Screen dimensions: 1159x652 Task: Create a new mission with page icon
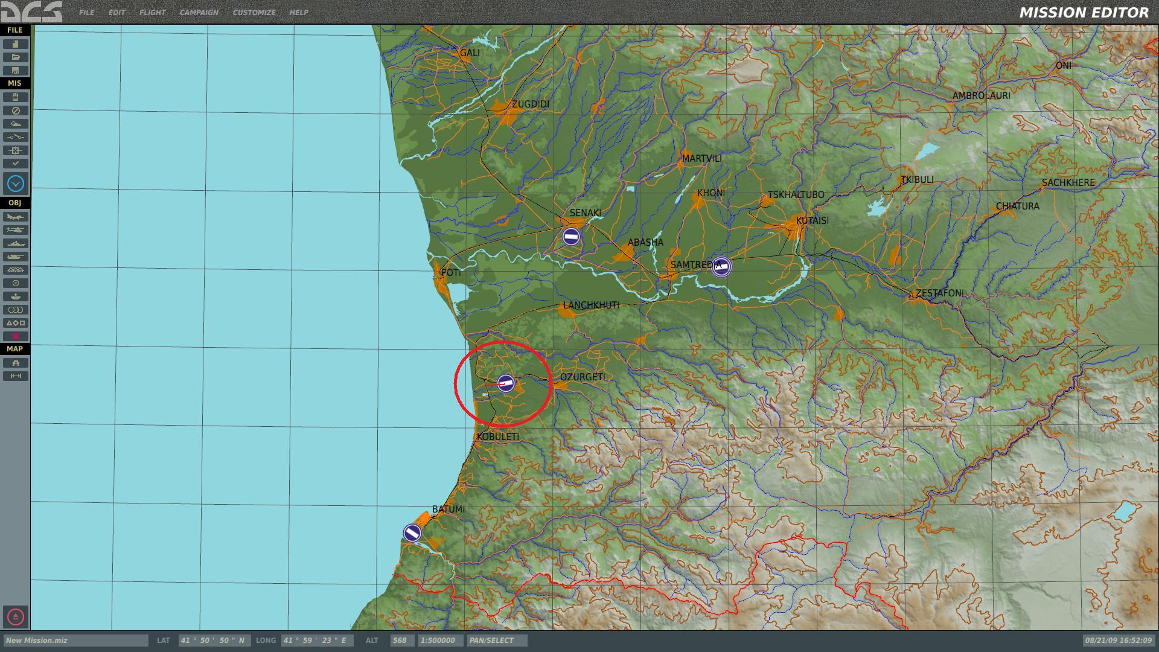[x=16, y=44]
